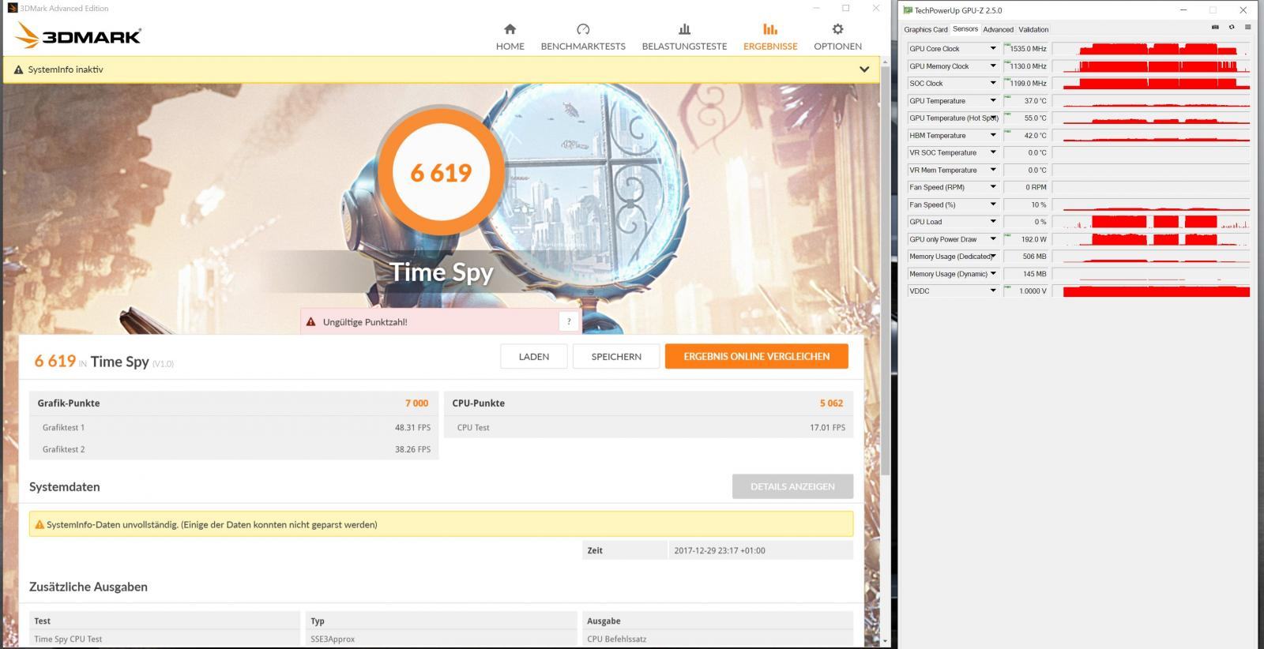1264x649 pixels.
Task: Click the scrollbar down arrow in 3DMark
Action: tap(885, 641)
